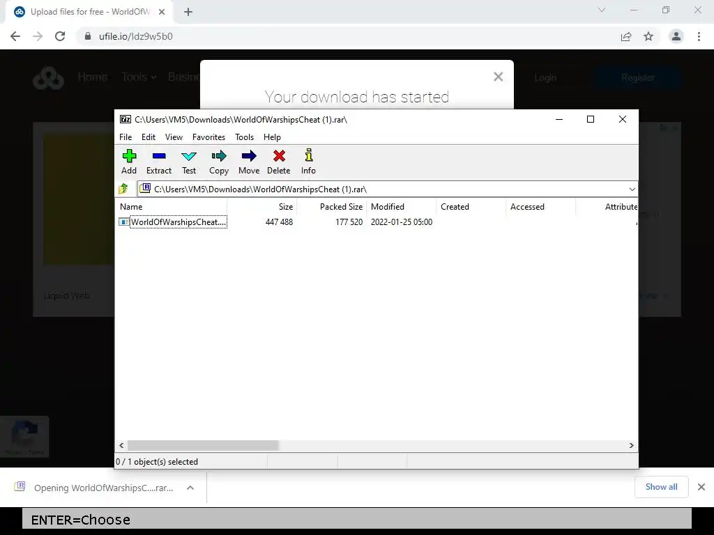Close the download started popup
This screenshot has height=535, width=714.
click(x=498, y=77)
